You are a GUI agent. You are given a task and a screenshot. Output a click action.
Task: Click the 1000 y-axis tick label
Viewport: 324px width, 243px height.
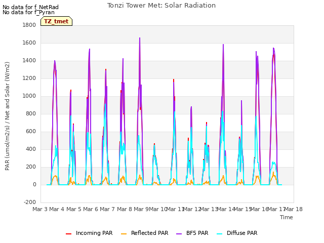[x=29, y=96]
